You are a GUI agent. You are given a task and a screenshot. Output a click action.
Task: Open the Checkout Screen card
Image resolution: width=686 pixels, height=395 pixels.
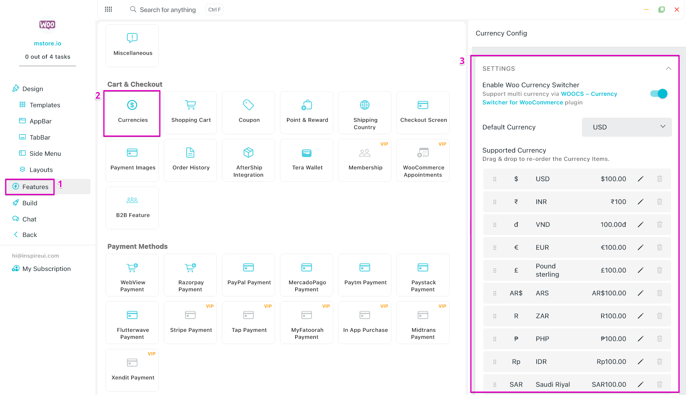coord(423,113)
